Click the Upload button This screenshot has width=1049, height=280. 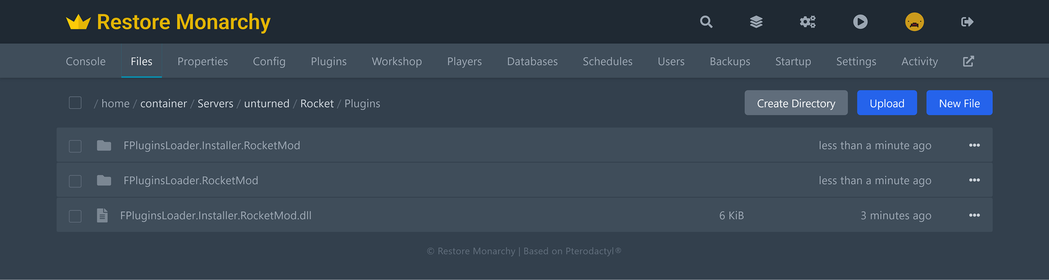(887, 103)
